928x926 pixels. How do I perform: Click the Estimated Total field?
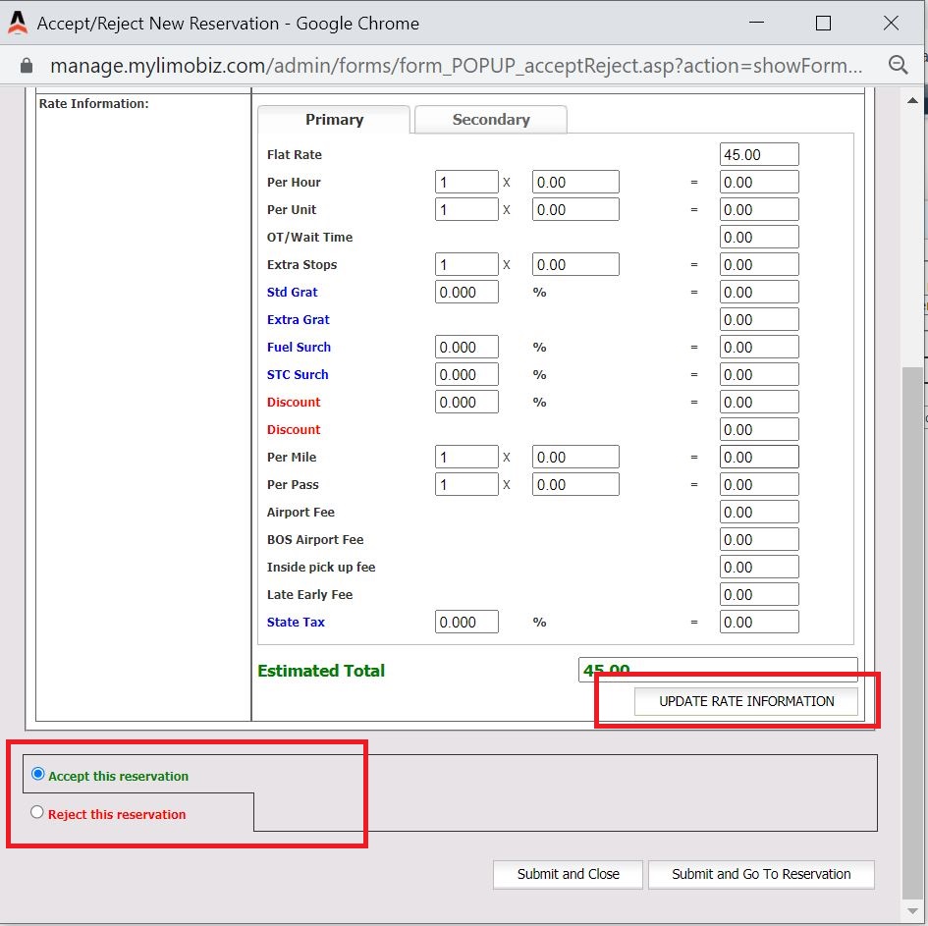(717, 670)
